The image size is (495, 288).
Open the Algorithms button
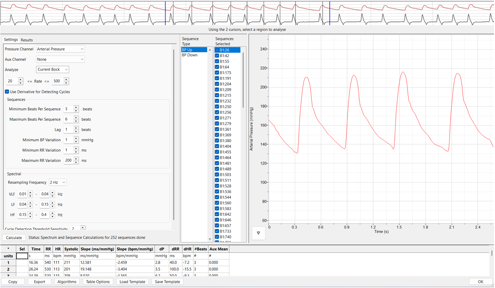point(67,282)
